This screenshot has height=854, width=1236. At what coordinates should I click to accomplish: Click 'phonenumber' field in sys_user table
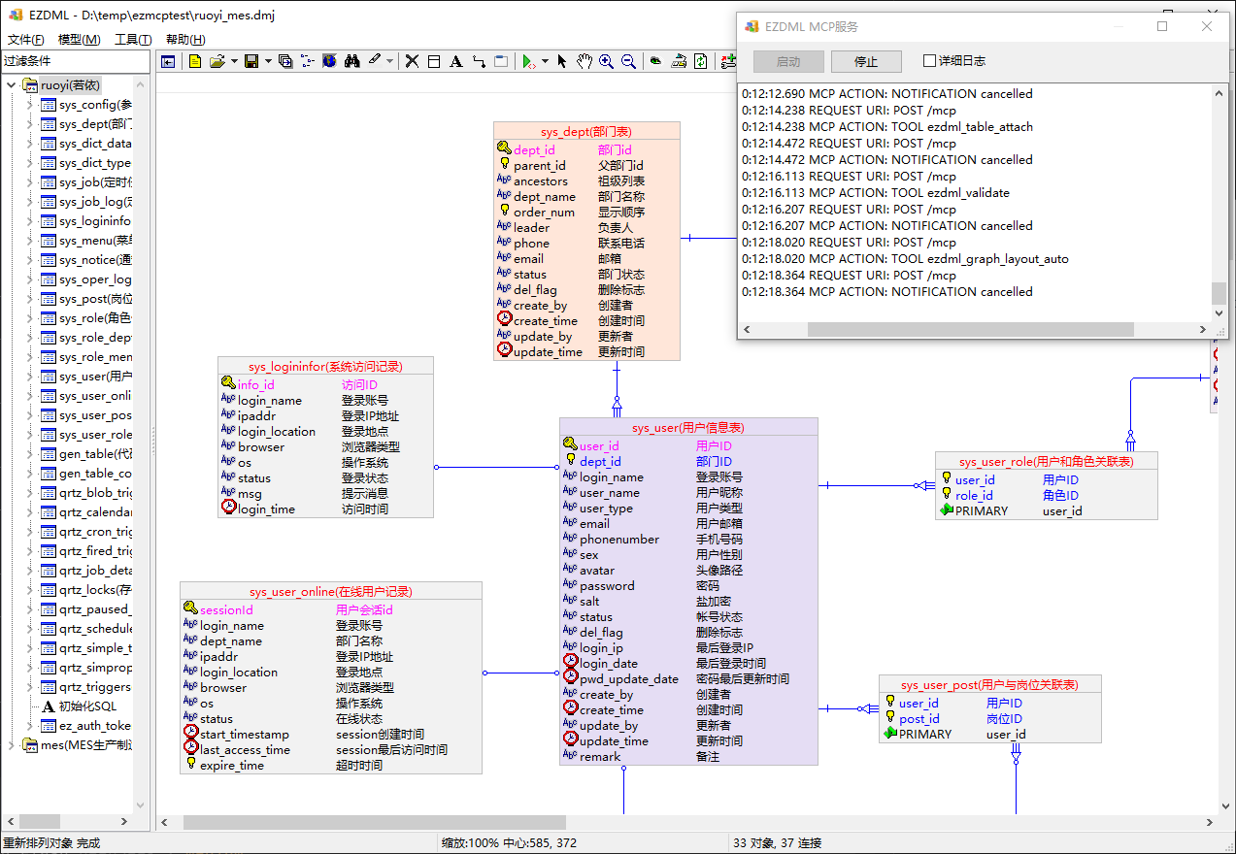coord(619,540)
